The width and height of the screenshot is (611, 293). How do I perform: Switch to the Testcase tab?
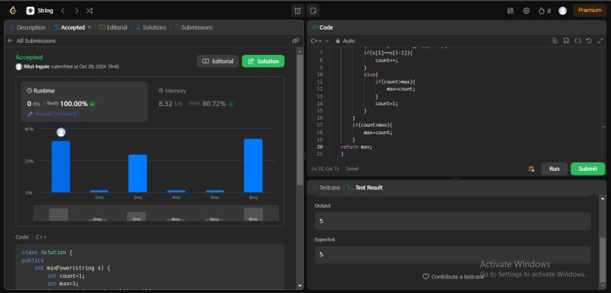326,188
